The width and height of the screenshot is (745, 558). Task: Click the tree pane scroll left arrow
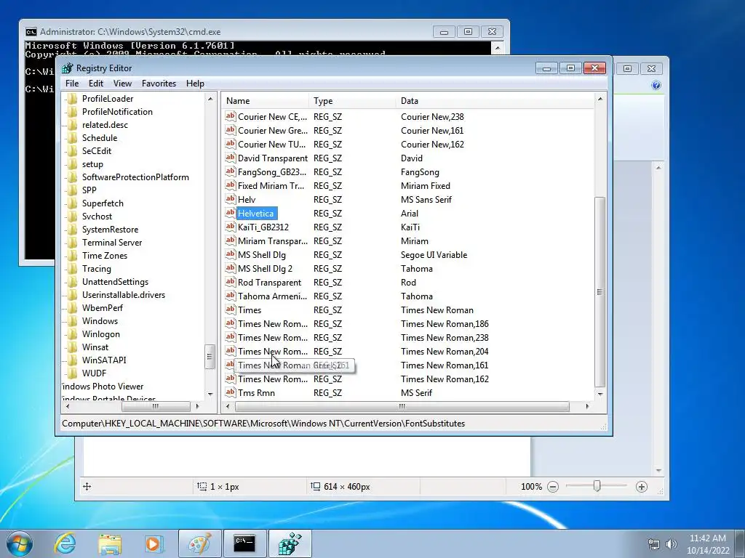68,406
